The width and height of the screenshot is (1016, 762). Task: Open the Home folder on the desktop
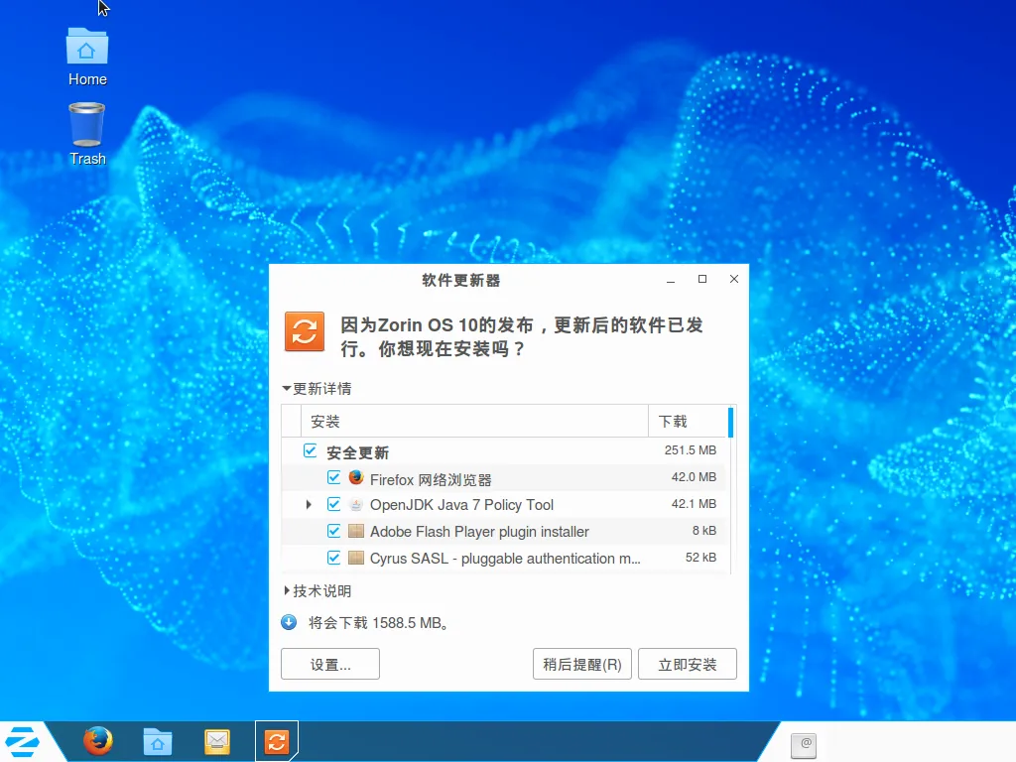click(x=86, y=47)
